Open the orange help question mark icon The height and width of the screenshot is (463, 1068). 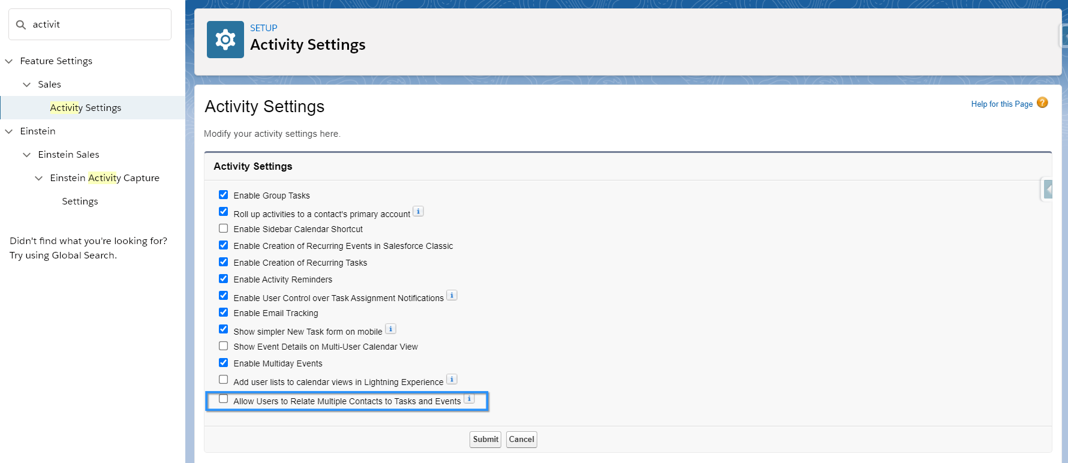(x=1042, y=103)
